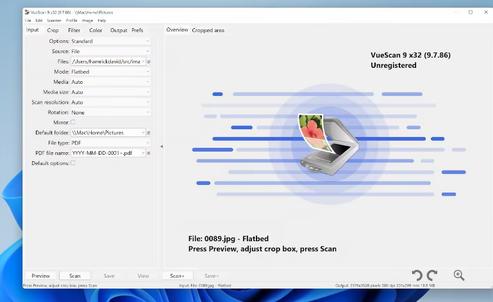The height and width of the screenshot is (302, 493).
Task: Collapse the left panel using splitter arrow
Action: 162,147
